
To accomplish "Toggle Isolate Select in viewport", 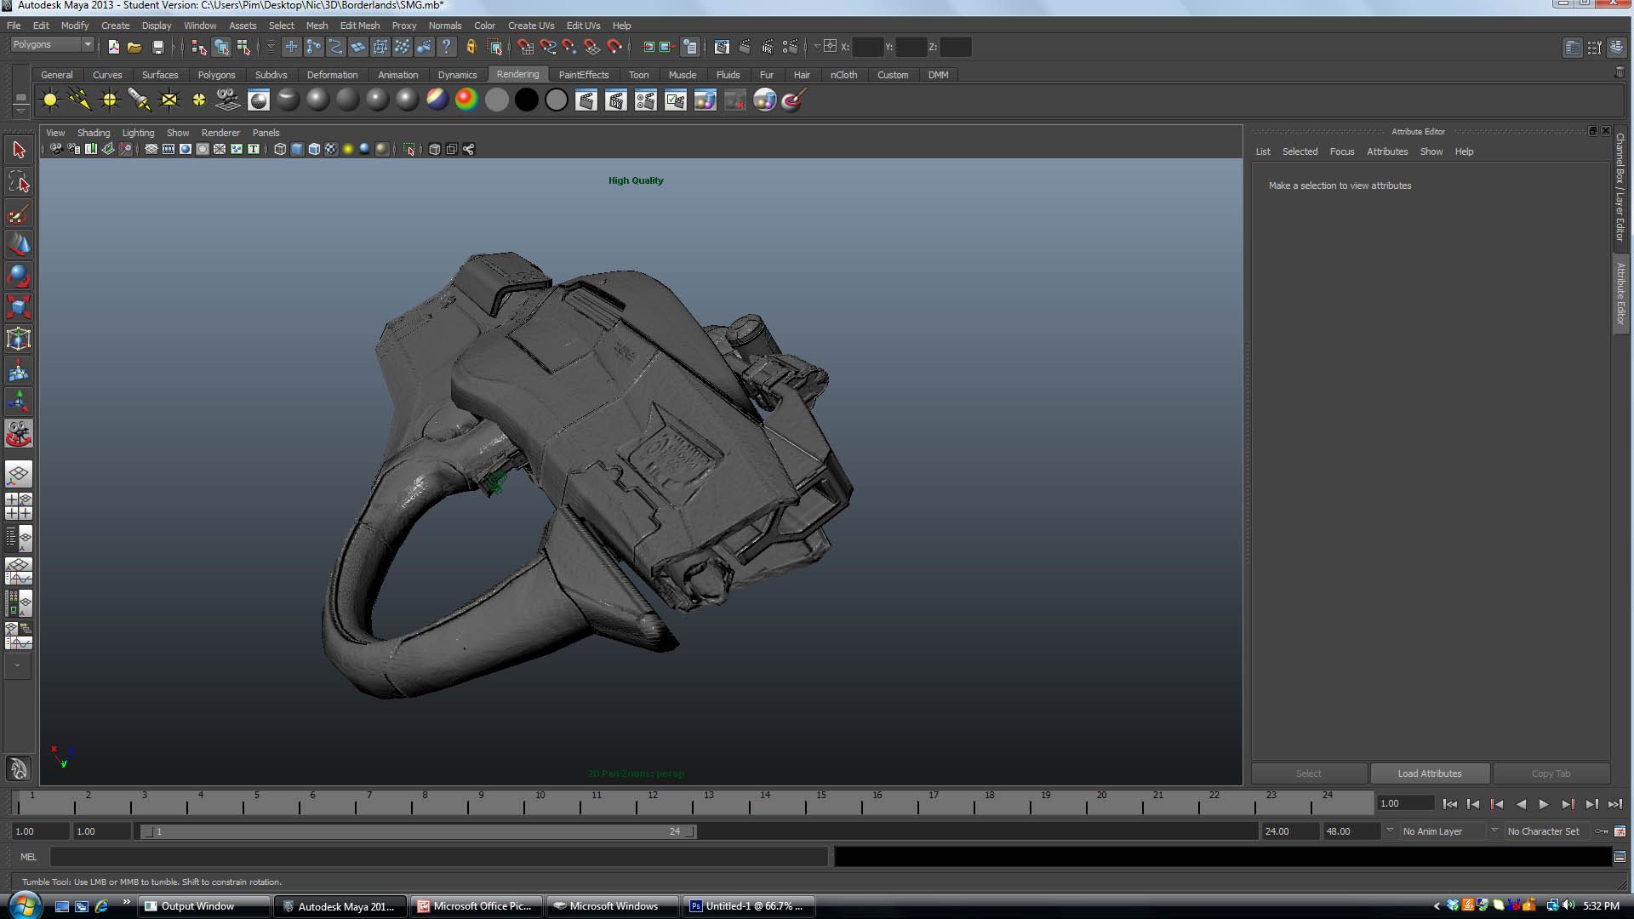I will [409, 149].
